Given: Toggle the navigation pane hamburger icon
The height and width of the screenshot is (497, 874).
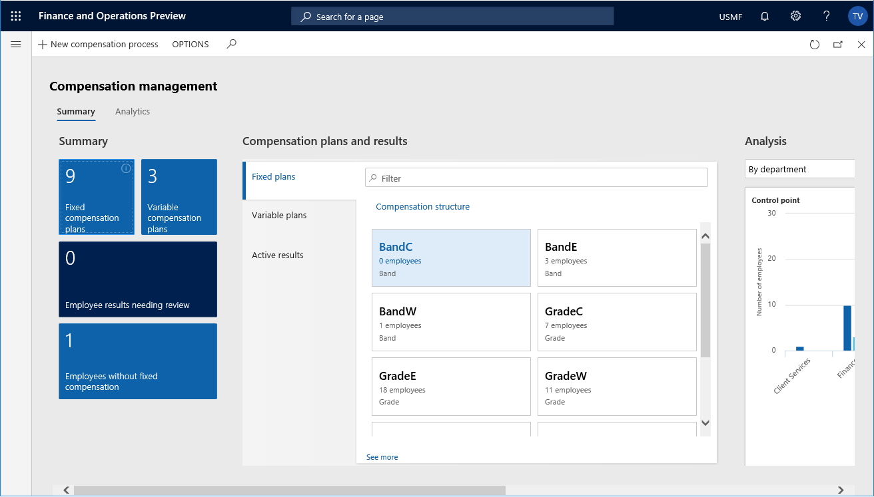Looking at the screenshot, I should (15, 44).
